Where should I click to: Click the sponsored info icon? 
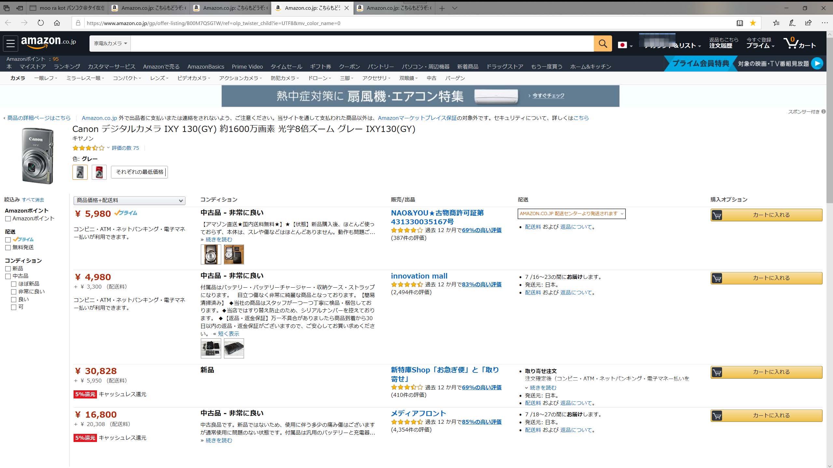824,111
